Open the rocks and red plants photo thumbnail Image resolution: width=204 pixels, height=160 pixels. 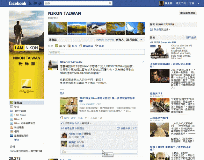96,29
